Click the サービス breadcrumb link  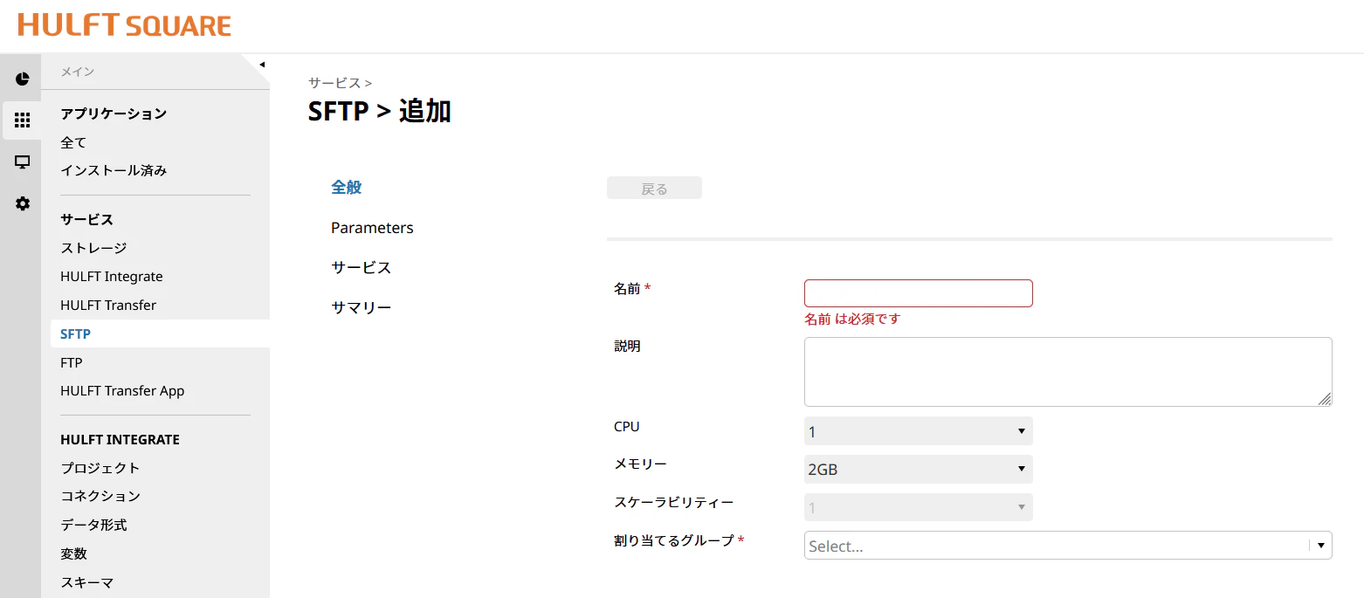point(334,83)
